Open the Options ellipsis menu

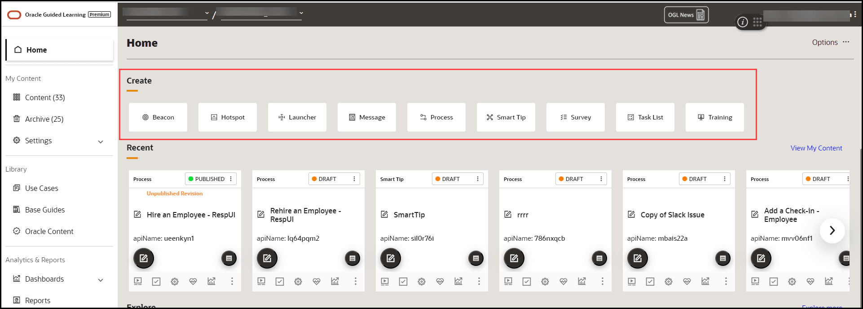[846, 42]
